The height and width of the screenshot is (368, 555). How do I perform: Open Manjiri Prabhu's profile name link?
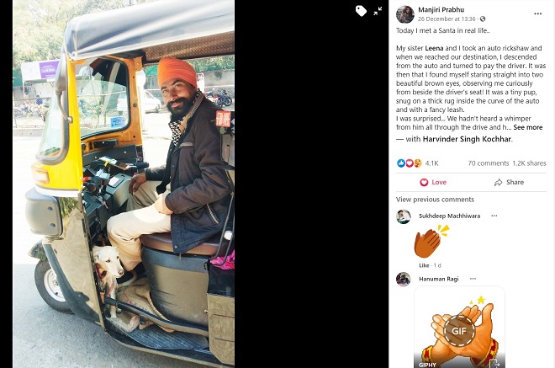441,10
